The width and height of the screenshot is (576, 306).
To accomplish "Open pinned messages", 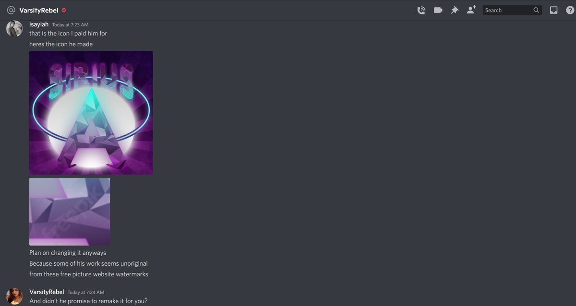I will coord(455,10).
